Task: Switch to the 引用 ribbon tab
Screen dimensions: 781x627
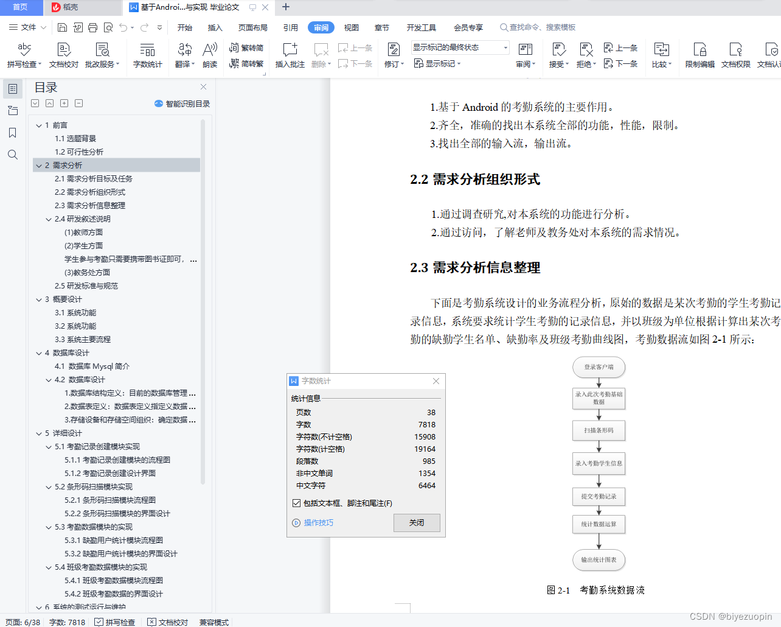Action: click(x=291, y=27)
